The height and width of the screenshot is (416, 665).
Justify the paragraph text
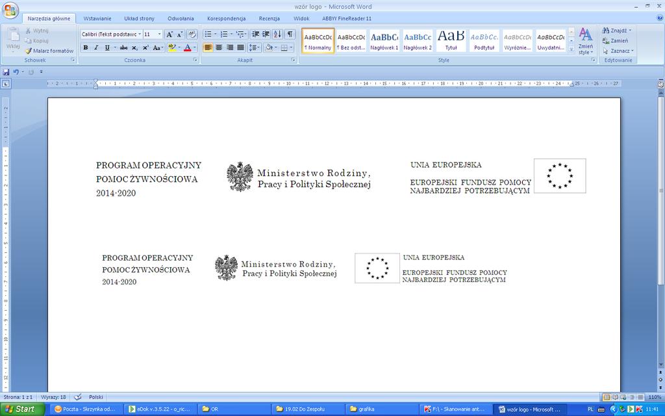pyautogui.click(x=240, y=47)
